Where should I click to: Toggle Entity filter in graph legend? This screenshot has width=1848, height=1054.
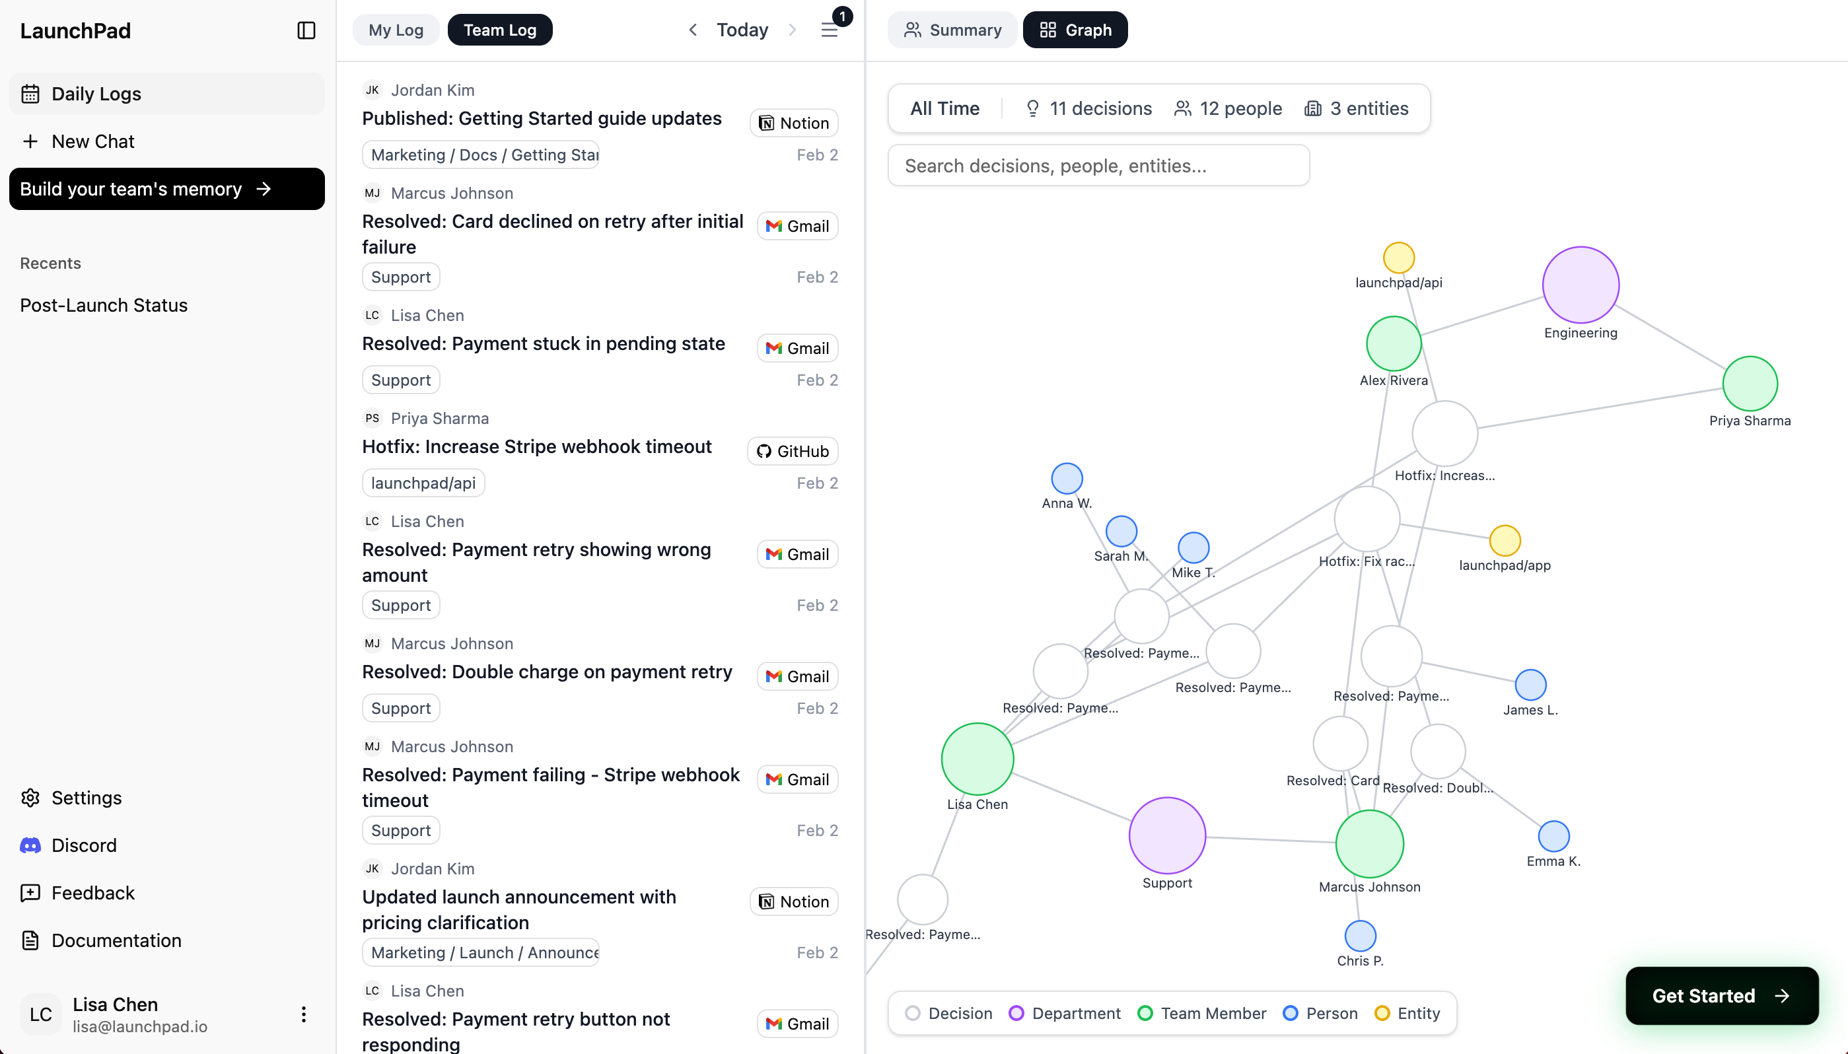[x=1407, y=1014]
